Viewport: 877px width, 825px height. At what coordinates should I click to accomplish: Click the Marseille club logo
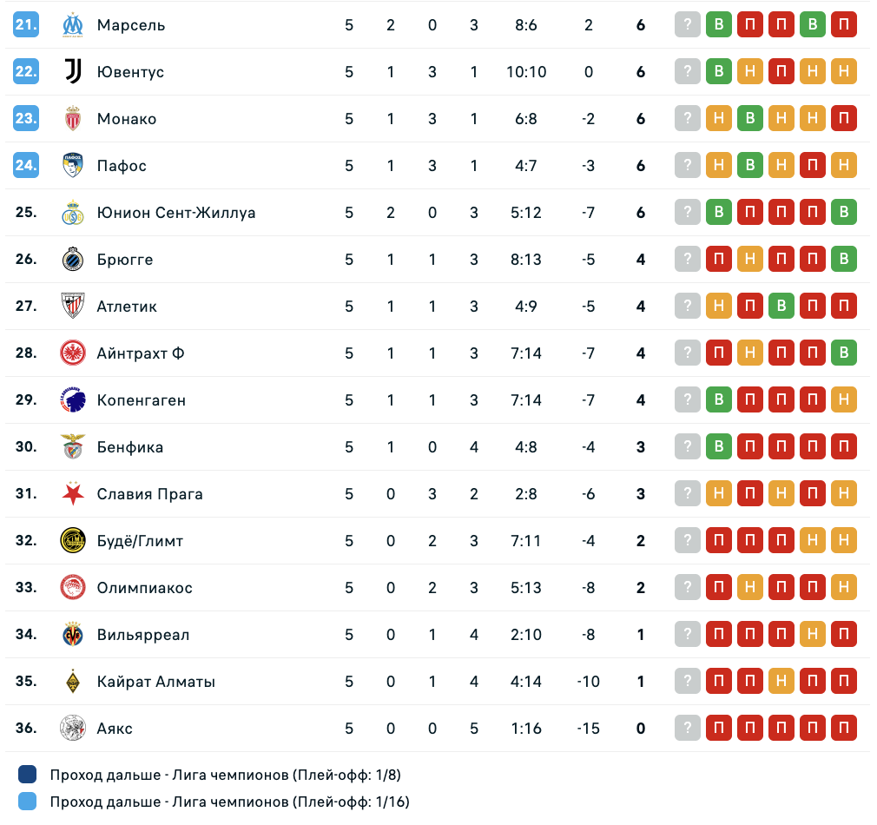point(72,25)
